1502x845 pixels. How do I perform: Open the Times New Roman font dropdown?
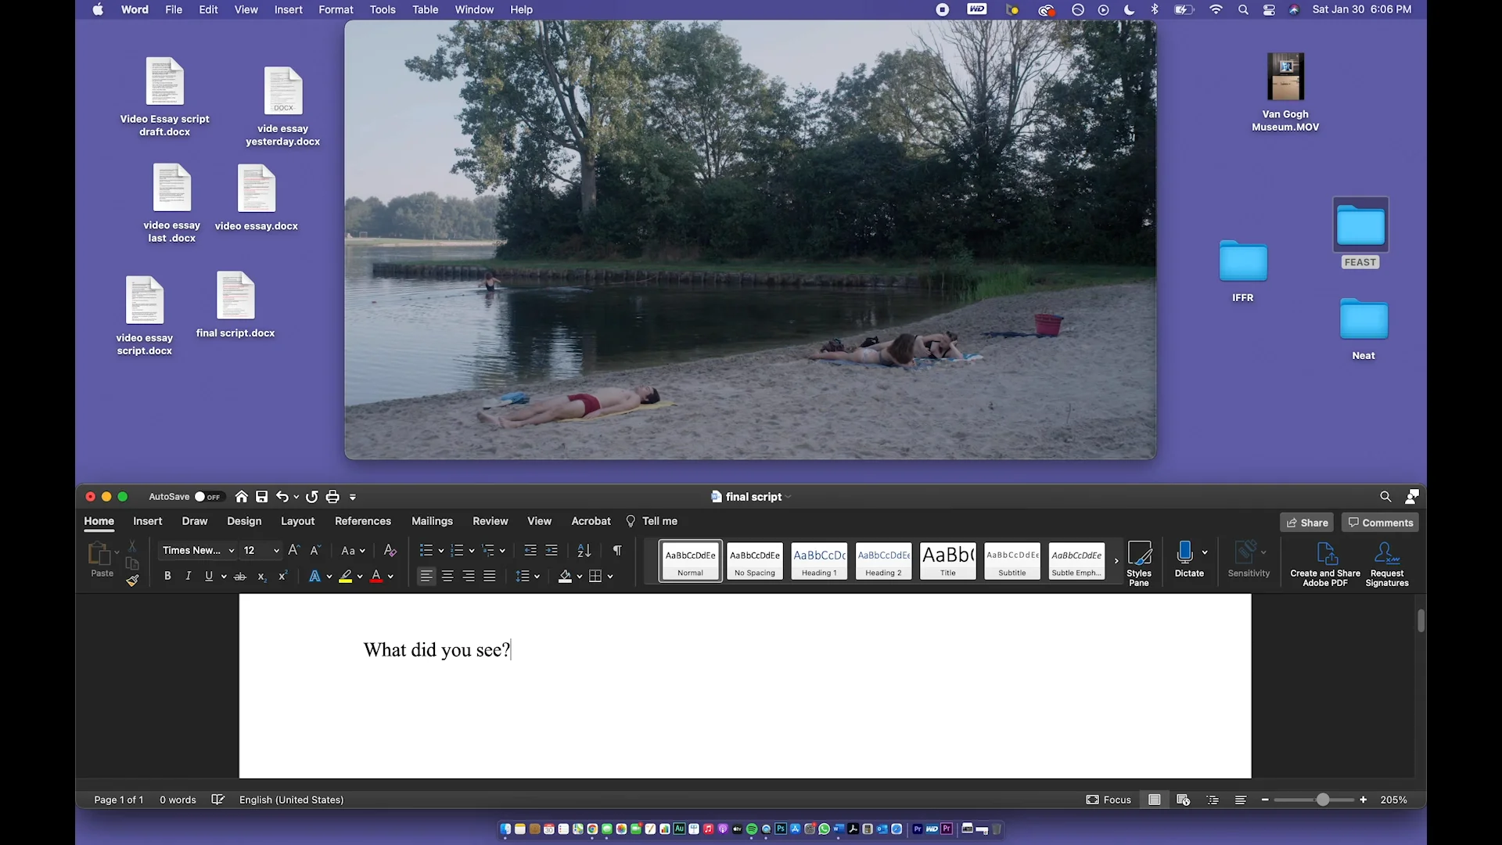[x=232, y=551]
